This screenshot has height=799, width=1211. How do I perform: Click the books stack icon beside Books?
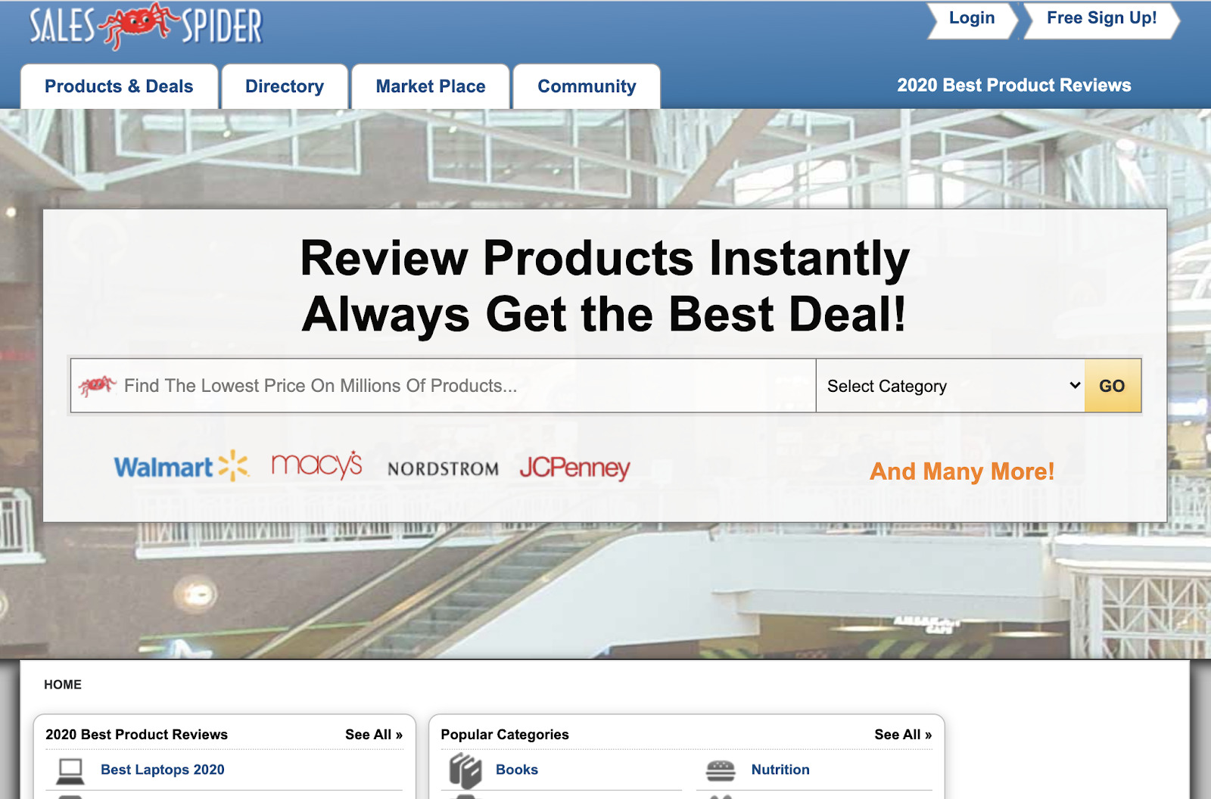(465, 769)
